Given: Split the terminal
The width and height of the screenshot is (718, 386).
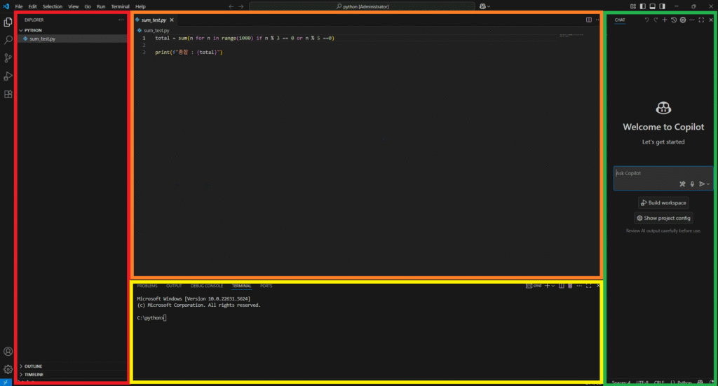Looking at the screenshot, I should click(562, 286).
